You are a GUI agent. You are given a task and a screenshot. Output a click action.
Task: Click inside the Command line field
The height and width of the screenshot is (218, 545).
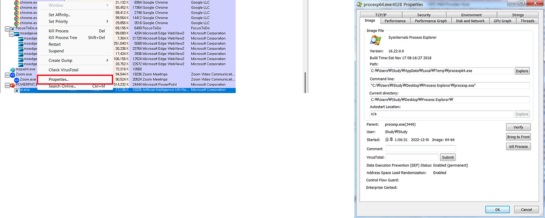click(x=449, y=85)
